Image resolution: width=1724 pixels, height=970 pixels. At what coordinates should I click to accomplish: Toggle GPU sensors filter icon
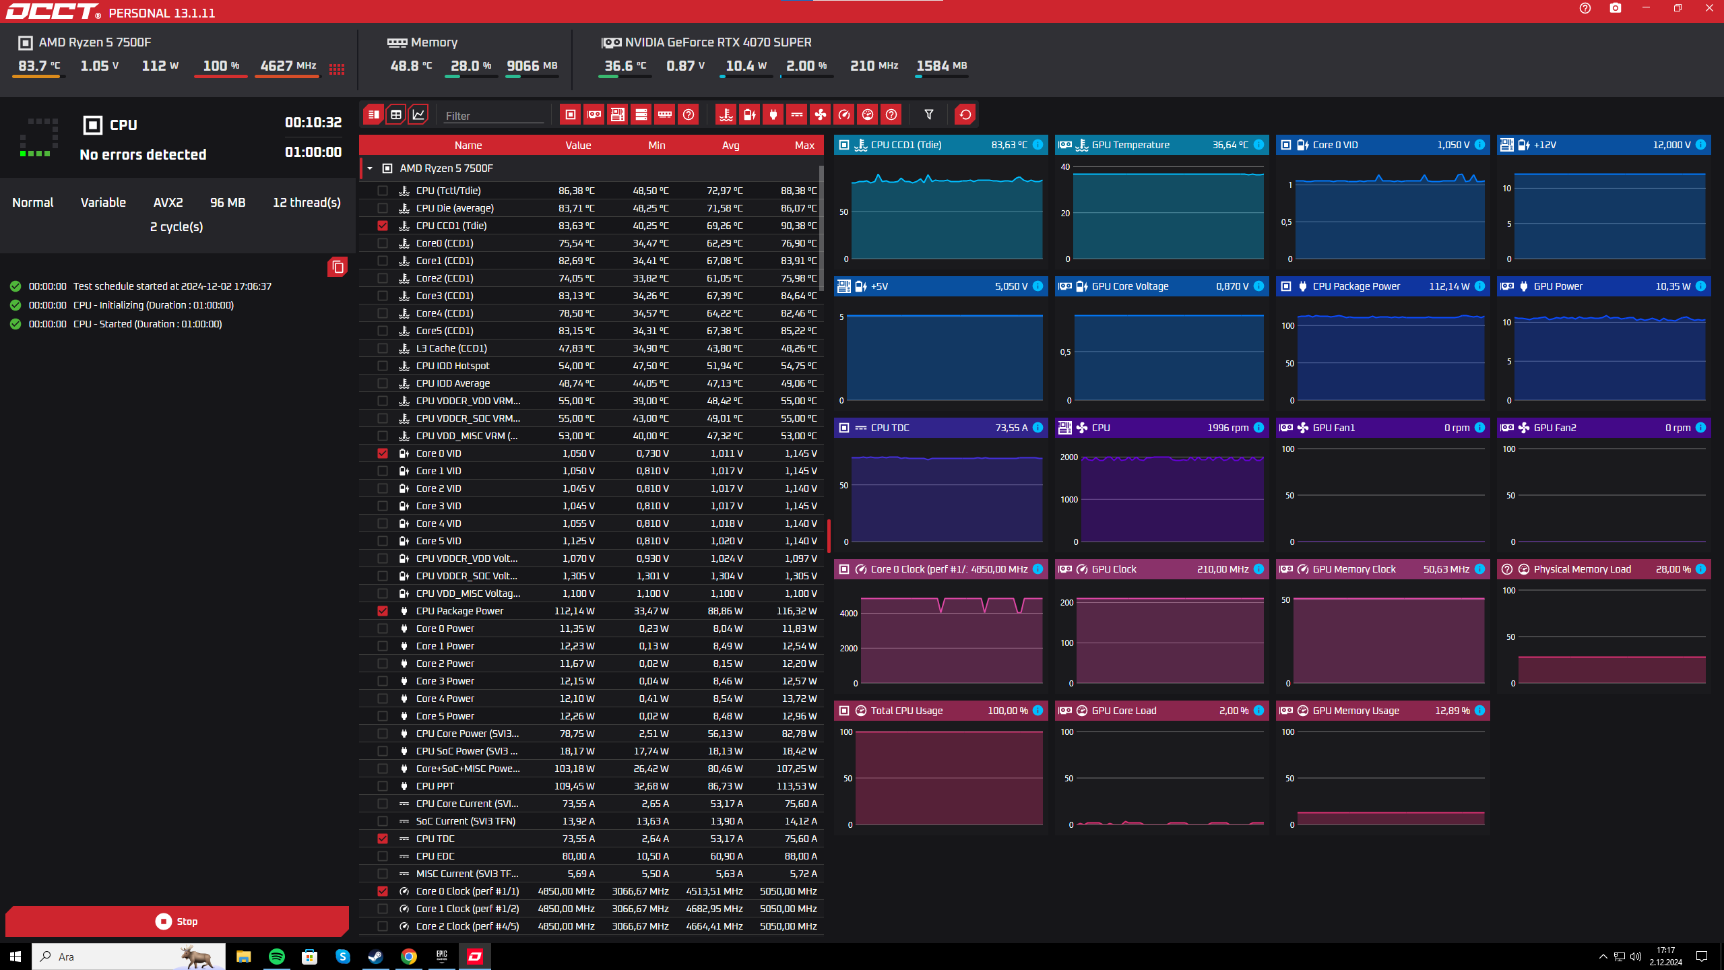click(x=594, y=115)
